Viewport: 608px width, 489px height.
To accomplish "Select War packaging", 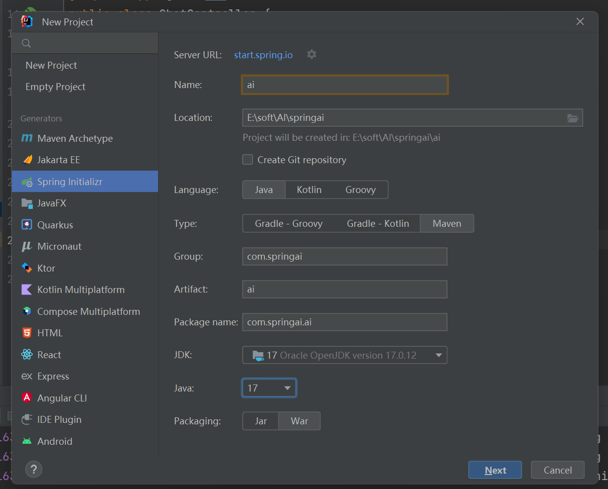I will click(299, 421).
